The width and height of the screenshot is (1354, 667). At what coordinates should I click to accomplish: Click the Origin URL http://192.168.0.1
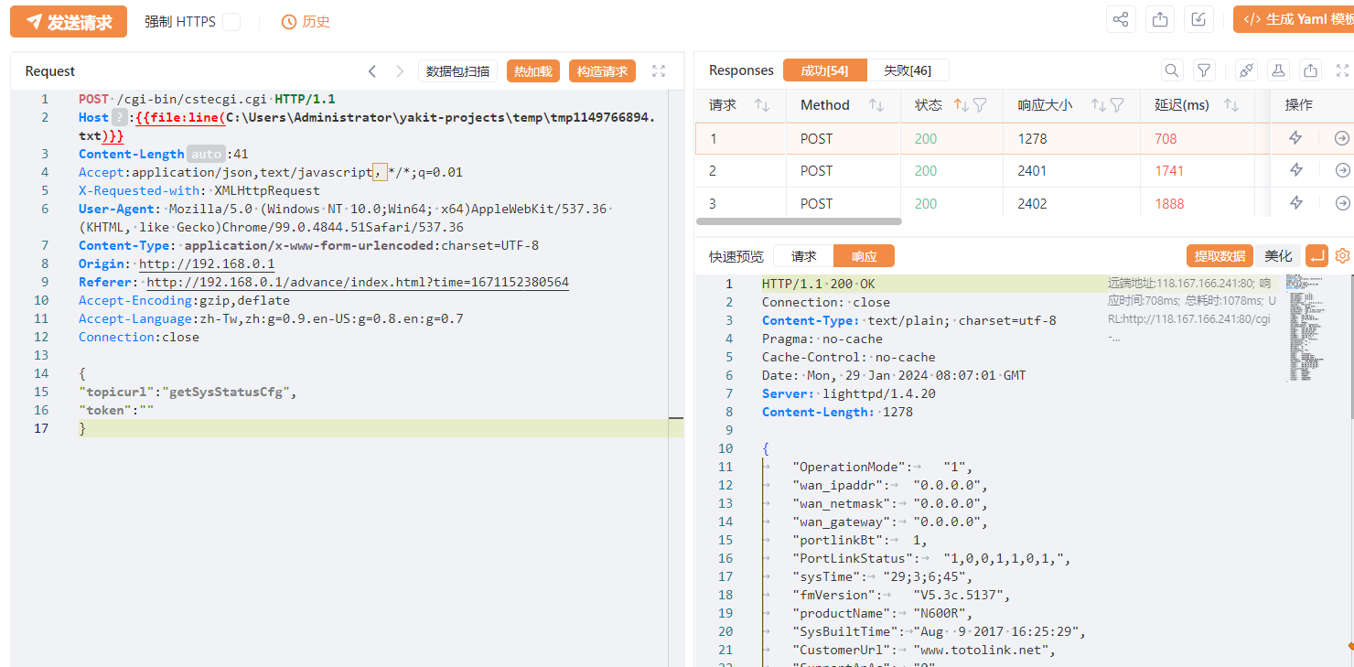point(207,264)
